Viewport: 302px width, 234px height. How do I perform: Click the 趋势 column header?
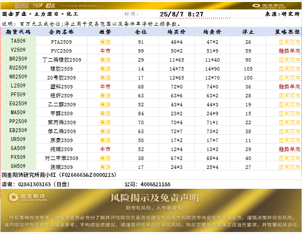[105, 32]
